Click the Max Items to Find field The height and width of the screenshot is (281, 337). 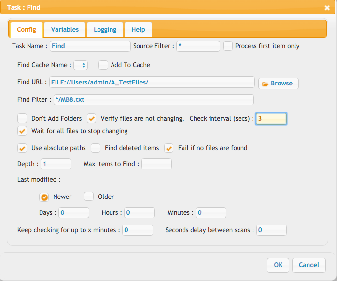157,164
